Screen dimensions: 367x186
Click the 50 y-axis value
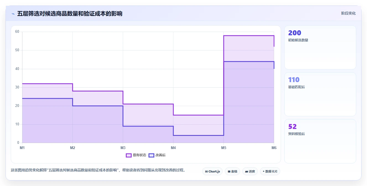coord(17,50)
